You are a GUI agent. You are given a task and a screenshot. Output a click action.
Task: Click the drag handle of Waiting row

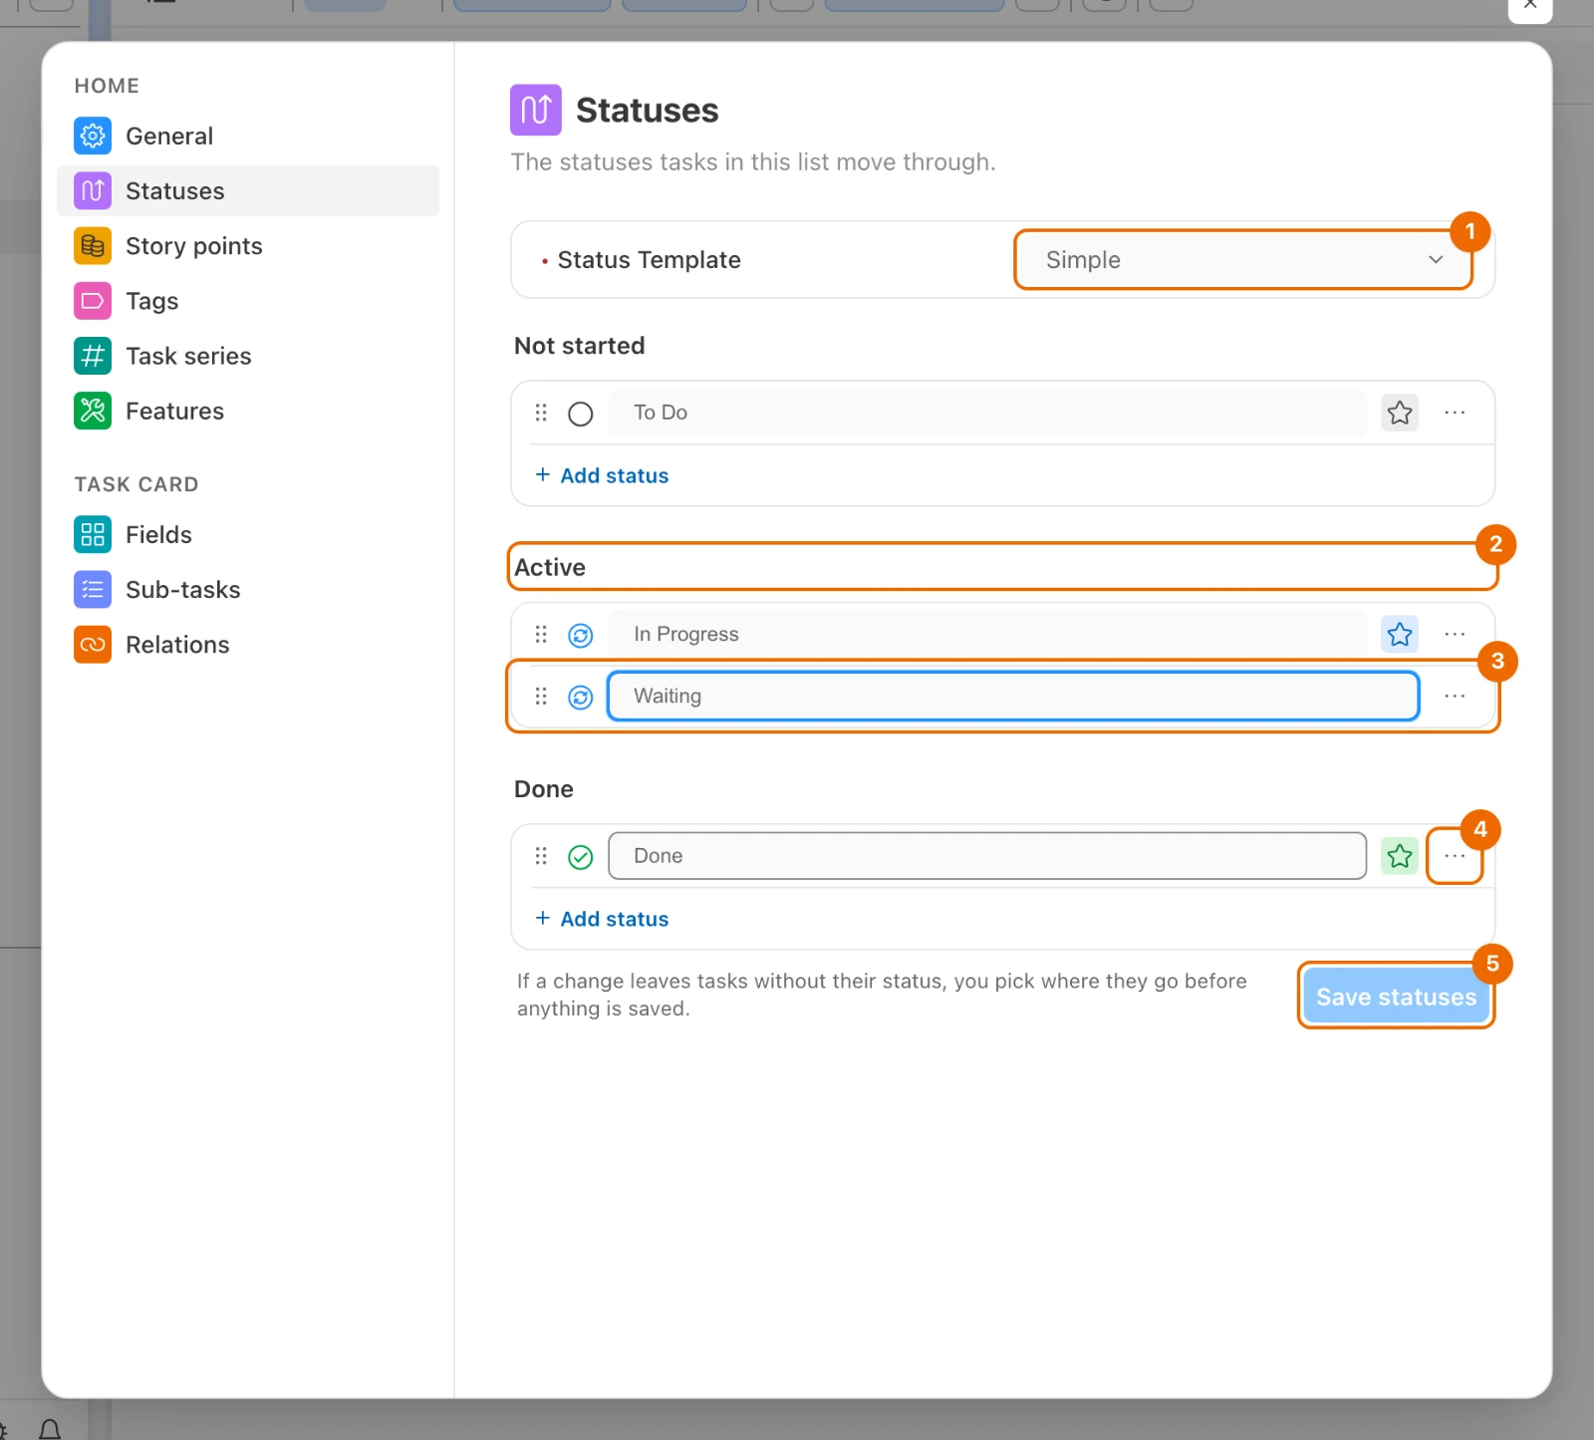pos(541,696)
